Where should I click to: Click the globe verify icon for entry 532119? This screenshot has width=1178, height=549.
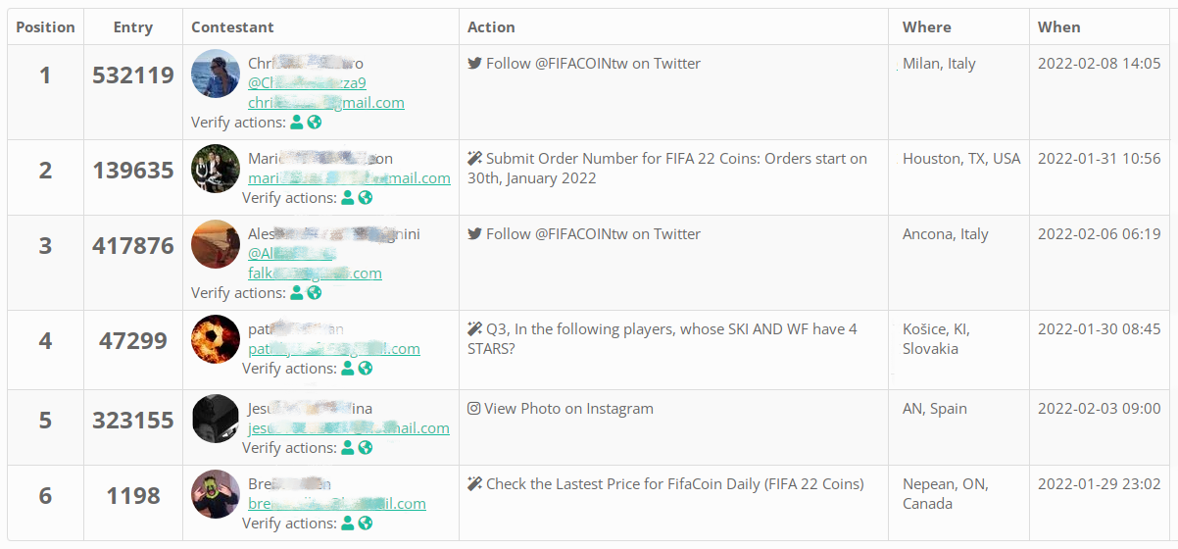click(x=315, y=123)
